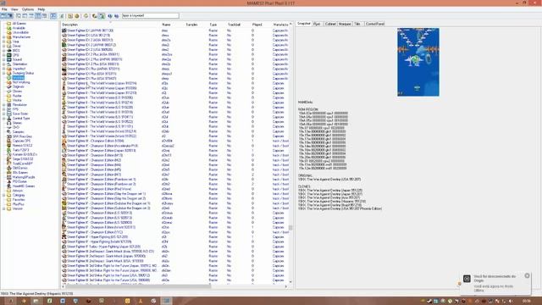Click the HazeMD Games folder icon
Screen dimensions: 542x305
9,186
